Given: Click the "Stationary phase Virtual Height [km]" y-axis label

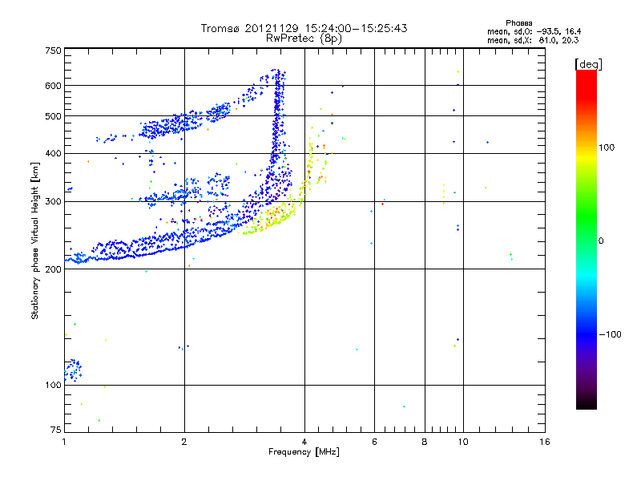Looking at the screenshot, I should (x=34, y=241).
